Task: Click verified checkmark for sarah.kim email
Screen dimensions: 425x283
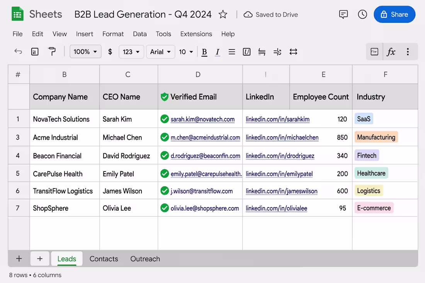Action: (164, 119)
